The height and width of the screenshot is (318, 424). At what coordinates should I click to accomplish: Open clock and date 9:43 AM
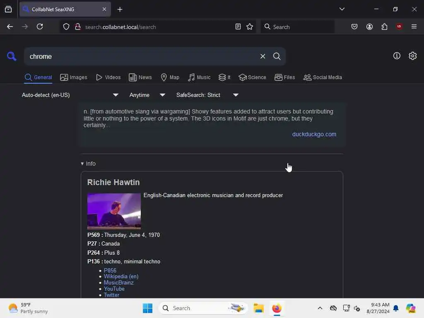378,308
